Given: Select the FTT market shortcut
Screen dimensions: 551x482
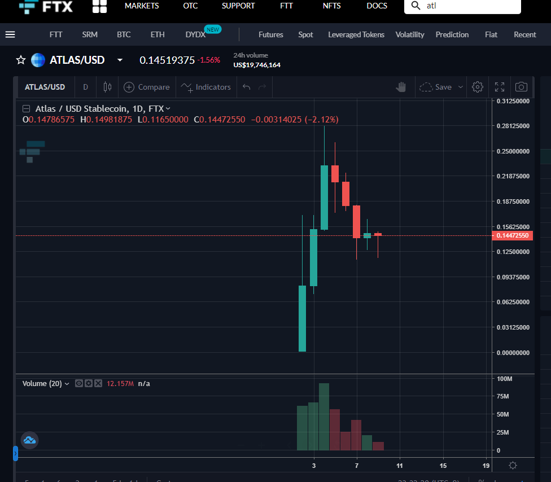Looking at the screenshot, I should pos(56,34).
